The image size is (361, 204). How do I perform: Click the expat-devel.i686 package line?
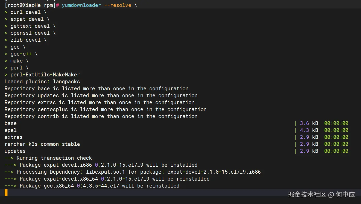coord(101,165)
